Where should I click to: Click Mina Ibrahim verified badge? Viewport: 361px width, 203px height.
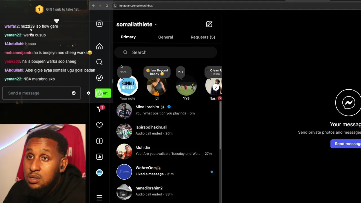pyautogui.click(x=169, y=107)
